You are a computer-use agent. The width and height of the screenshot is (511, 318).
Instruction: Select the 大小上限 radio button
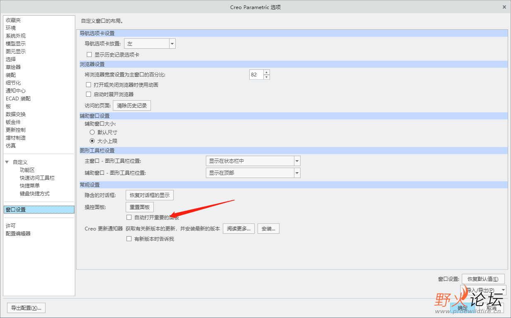point(92,141)
